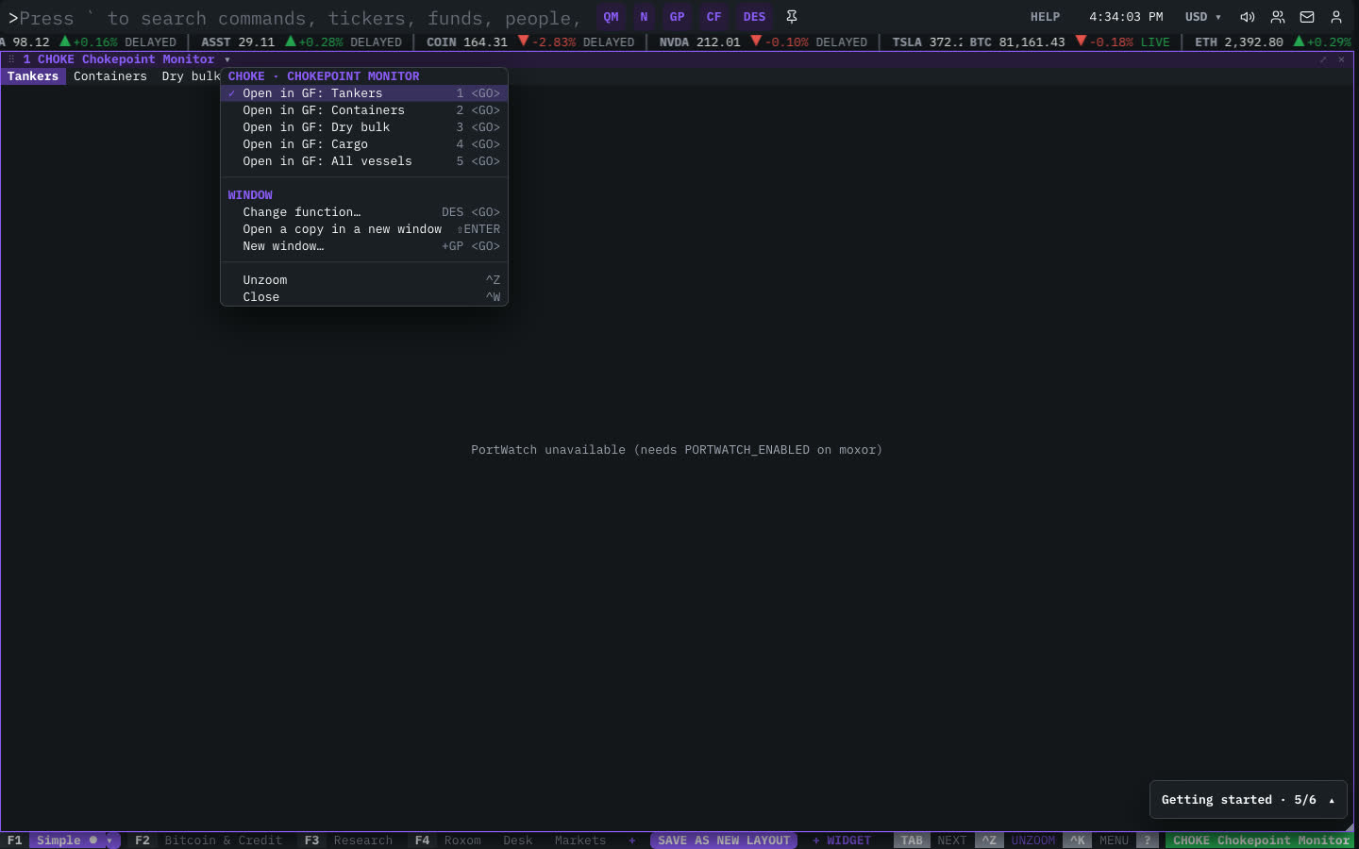Click the N shortcut chip
1359x849 pixels.
click(645, 17)
